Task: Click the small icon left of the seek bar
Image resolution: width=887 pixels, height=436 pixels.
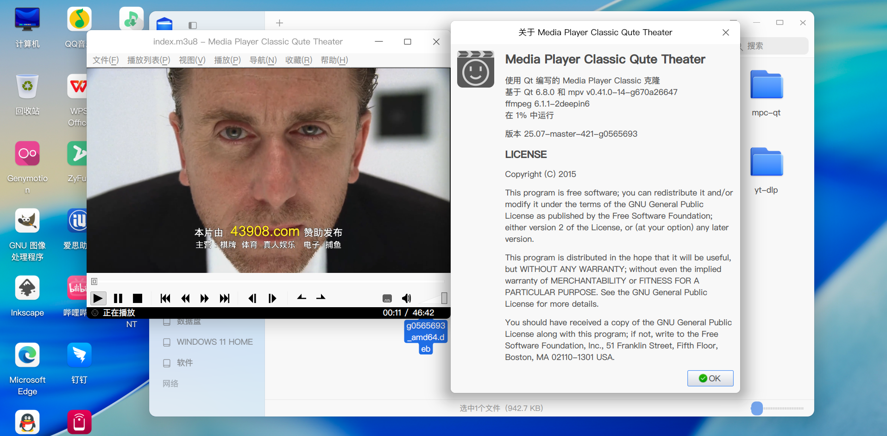Action: point(94,281)
